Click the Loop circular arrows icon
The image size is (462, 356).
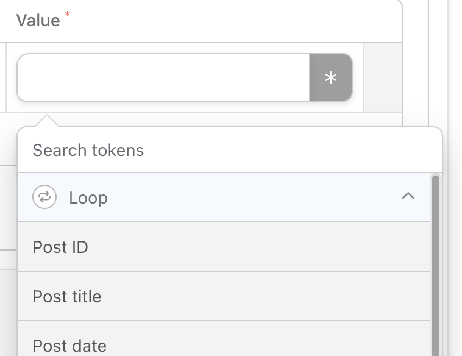pos(44,197)
